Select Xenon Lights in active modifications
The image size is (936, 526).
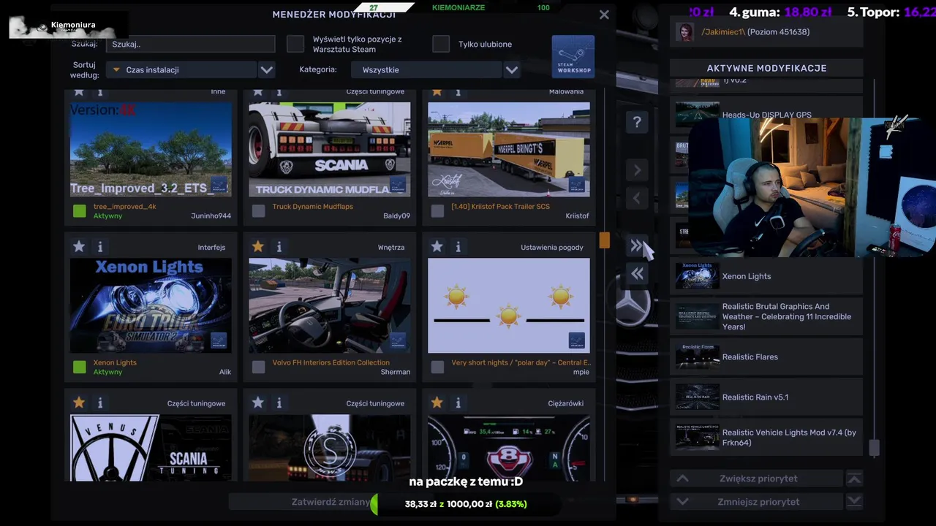tap(766, 276)
